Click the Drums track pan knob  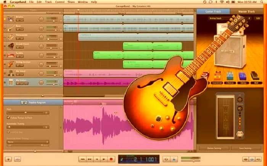(x=41, y=19)
